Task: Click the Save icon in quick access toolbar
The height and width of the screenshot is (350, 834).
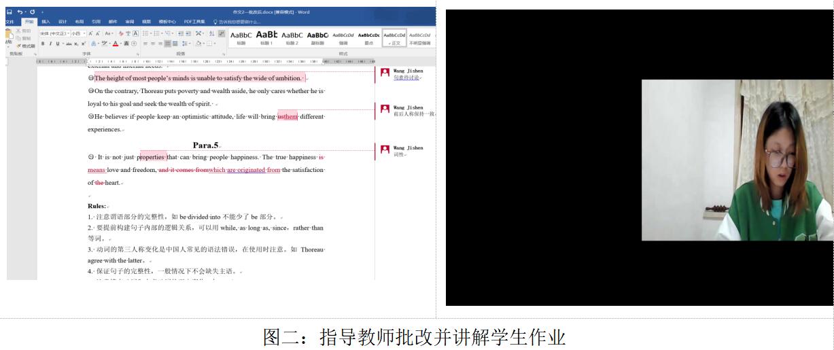Action: tap(10, 12)
